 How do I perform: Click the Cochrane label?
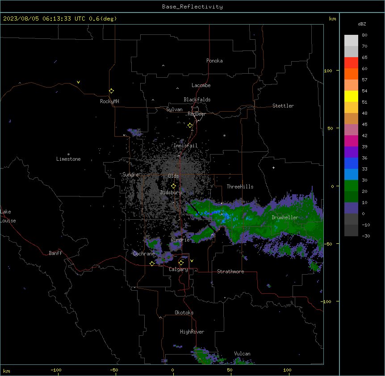pyautogui.click(x=144, y=254)
